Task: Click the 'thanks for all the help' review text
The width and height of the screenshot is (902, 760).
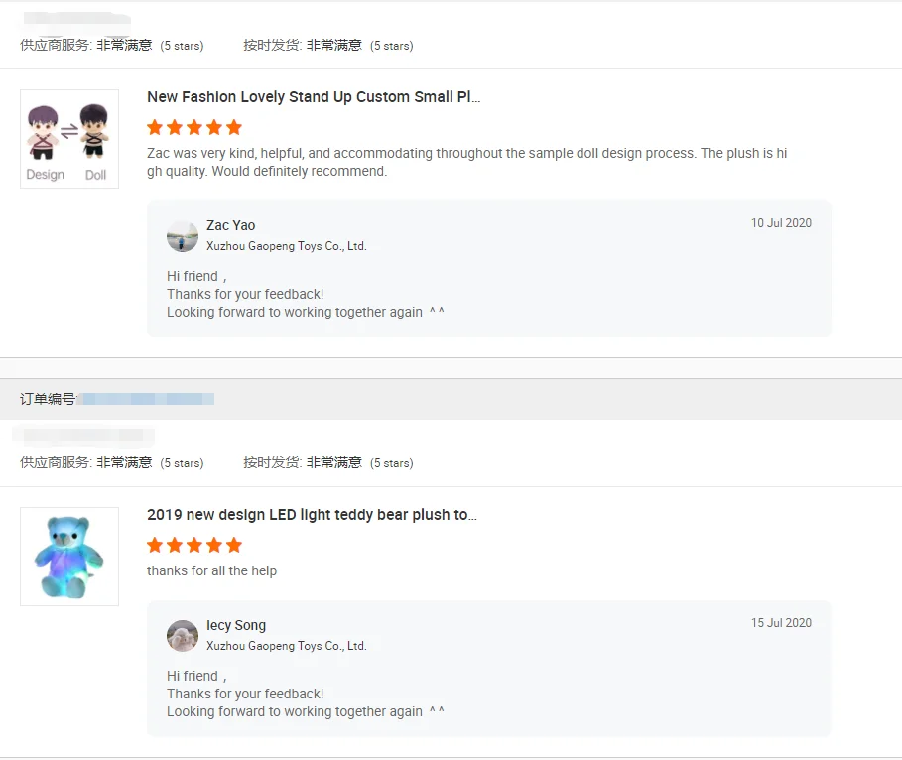Action: (211, 570)
